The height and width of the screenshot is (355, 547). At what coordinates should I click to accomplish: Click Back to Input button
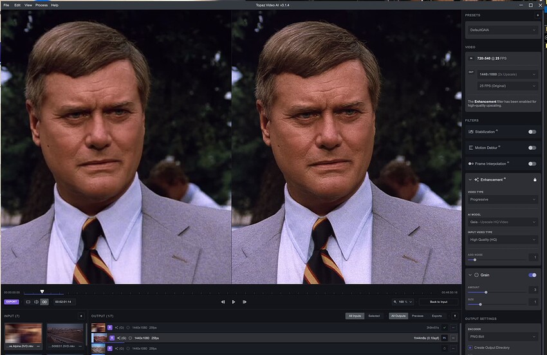(438, 302)
